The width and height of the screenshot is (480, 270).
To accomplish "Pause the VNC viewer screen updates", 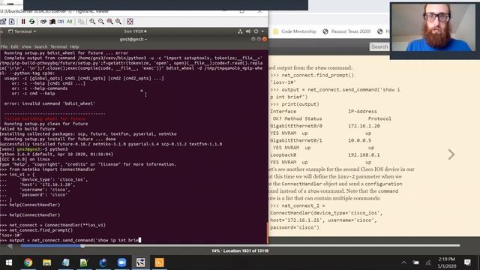I will pos(23,22).
